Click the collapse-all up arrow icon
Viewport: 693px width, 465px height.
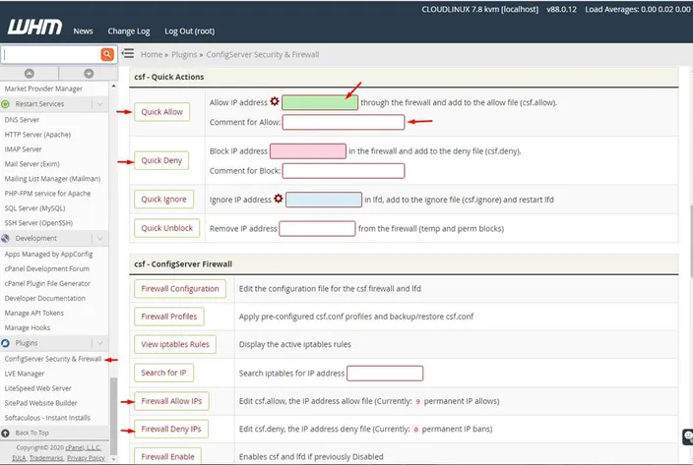coord(30,73)
